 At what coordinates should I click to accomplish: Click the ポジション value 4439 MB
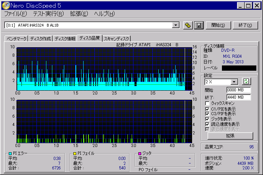245,163
